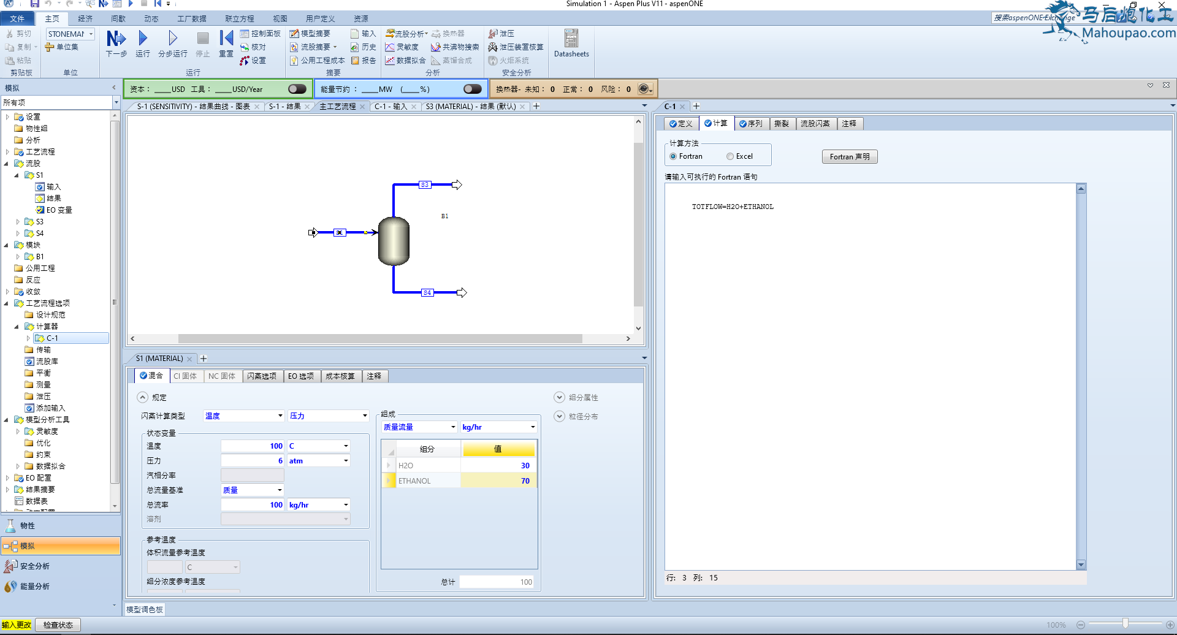Open 灵敏度 sensitivity analysis tool
1177x635 pixels.
point(402,47)
